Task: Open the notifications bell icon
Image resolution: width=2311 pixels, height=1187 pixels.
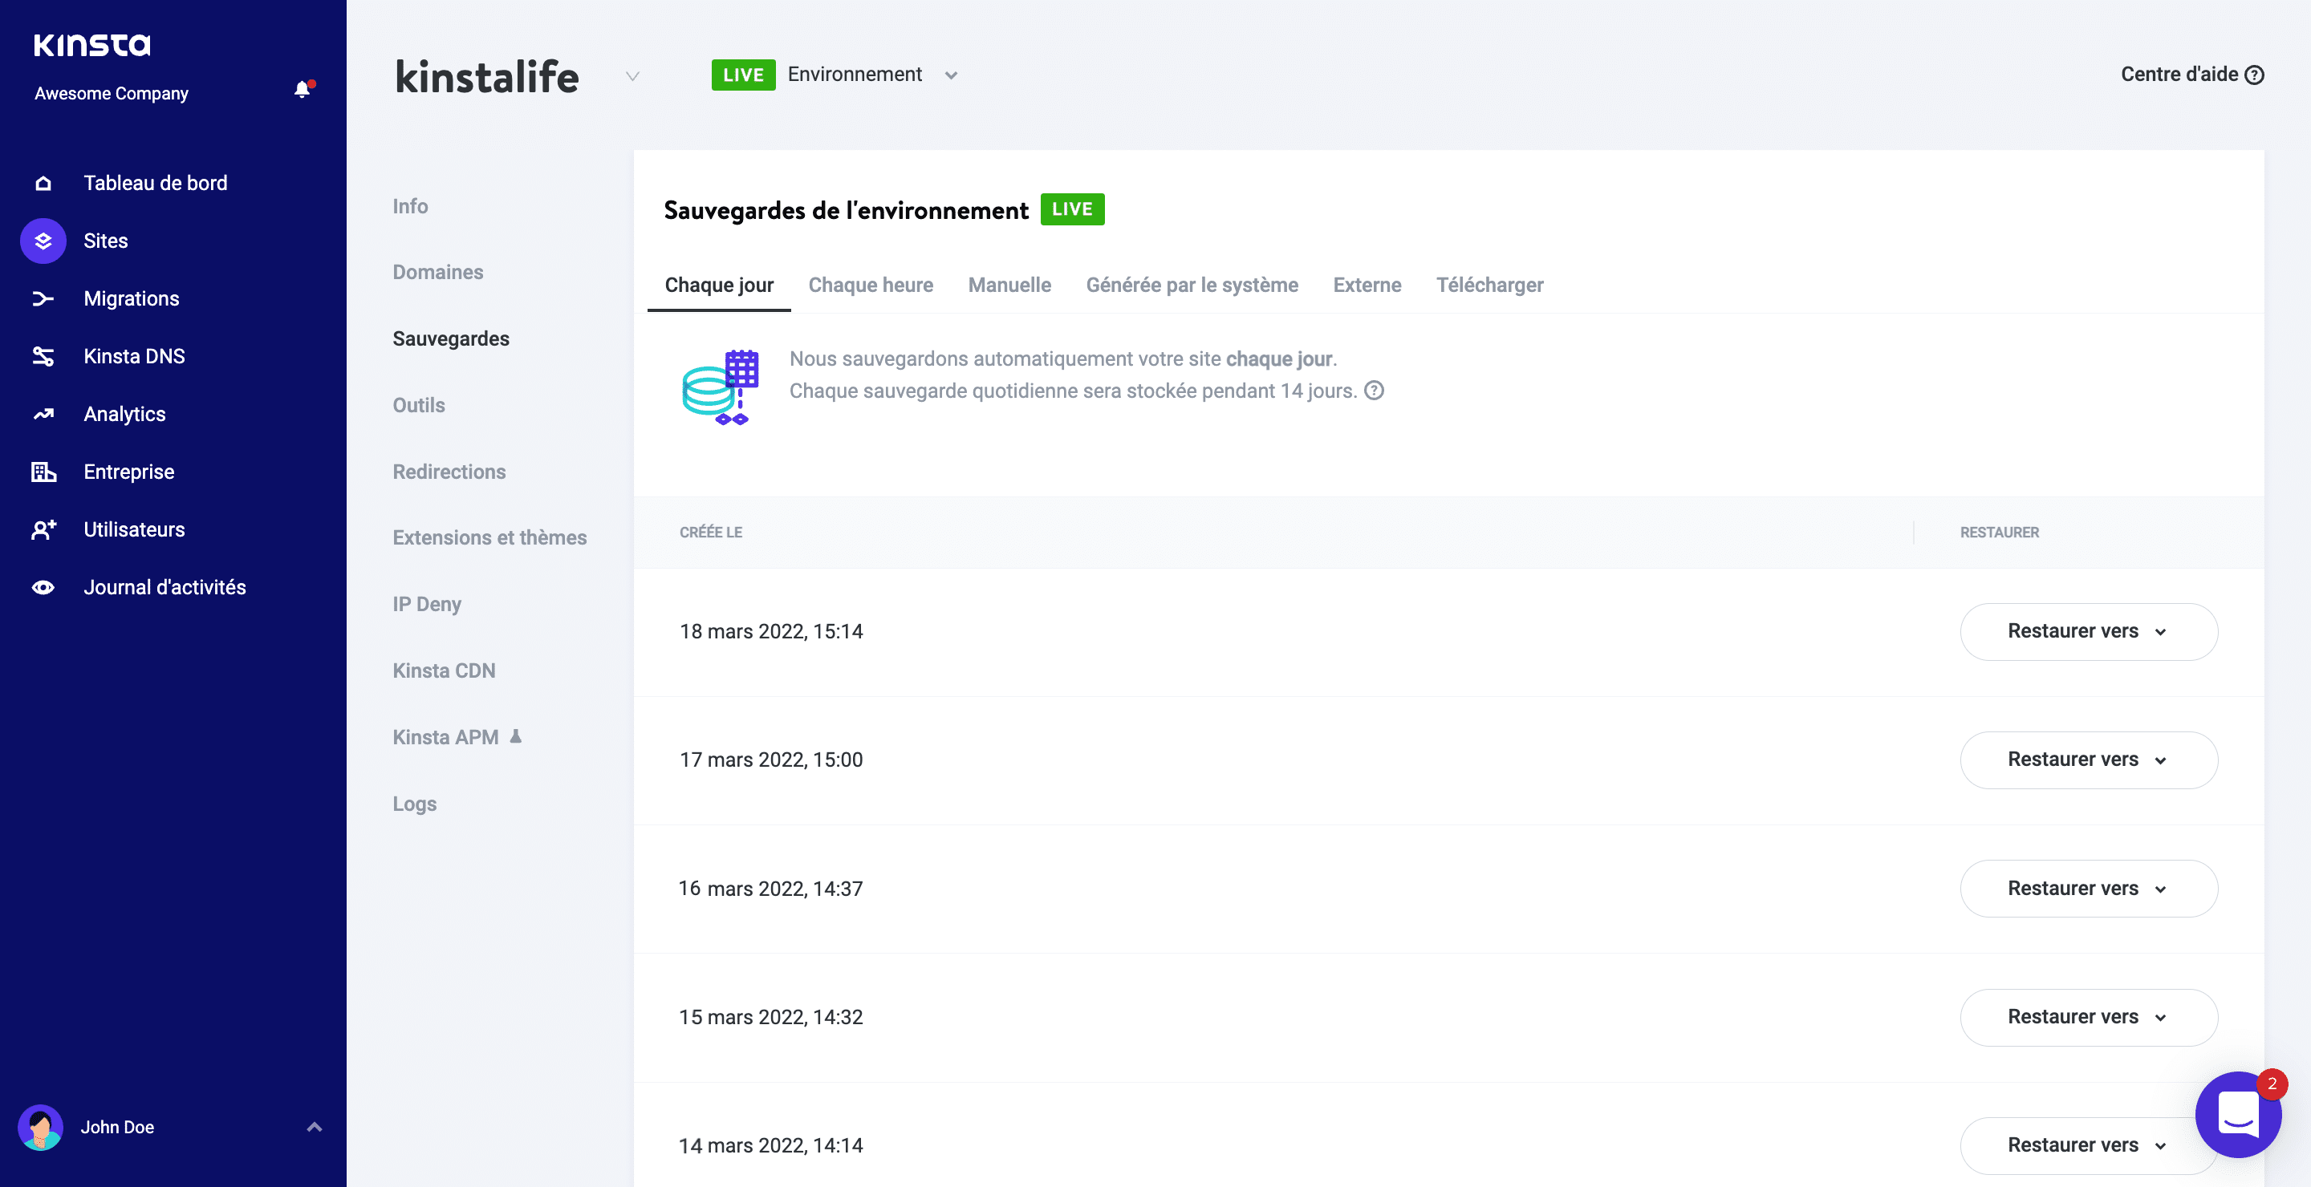Action: 302,90
